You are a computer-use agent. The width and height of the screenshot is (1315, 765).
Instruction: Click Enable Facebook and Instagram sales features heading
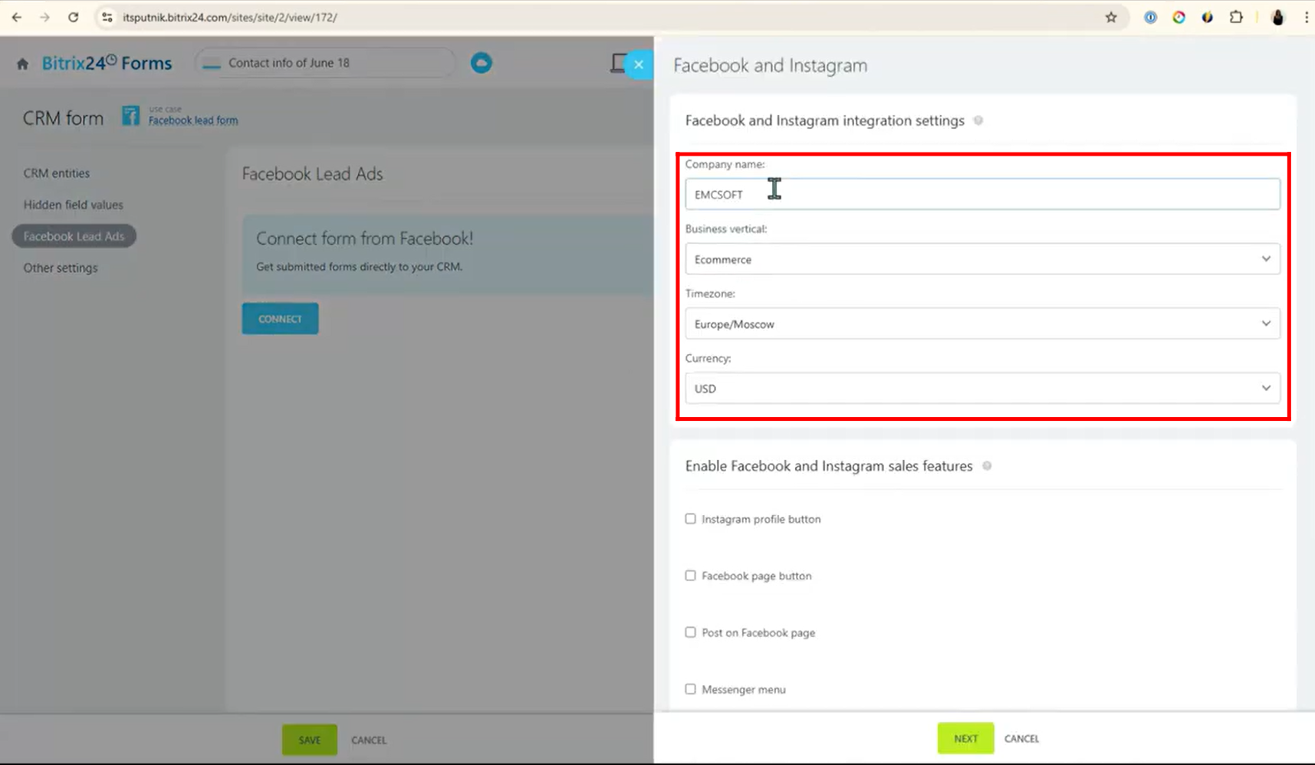point(829,466)
